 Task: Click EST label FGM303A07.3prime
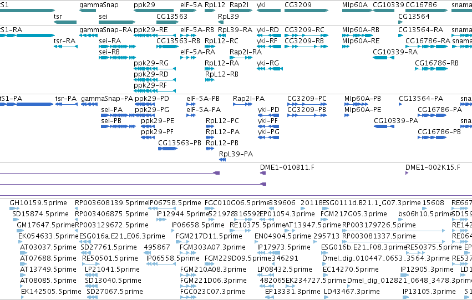[x=212, y=247]
